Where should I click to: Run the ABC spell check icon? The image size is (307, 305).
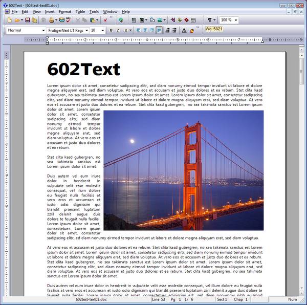click(69, 20)
